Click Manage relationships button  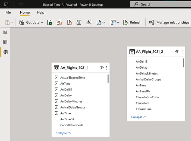(x=169, y=23)
